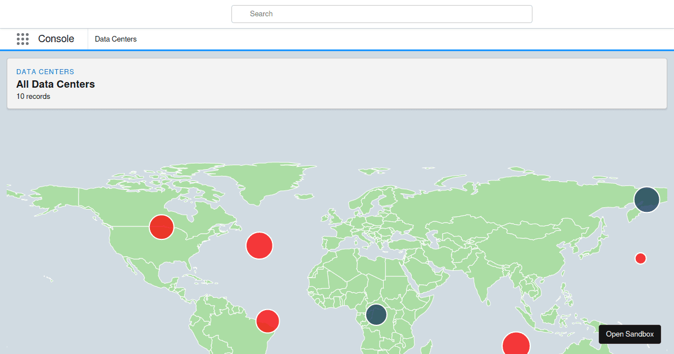Select the Atlantic Ocean data center marker
The image size is (674, 354).
click(x=259, y=246)
